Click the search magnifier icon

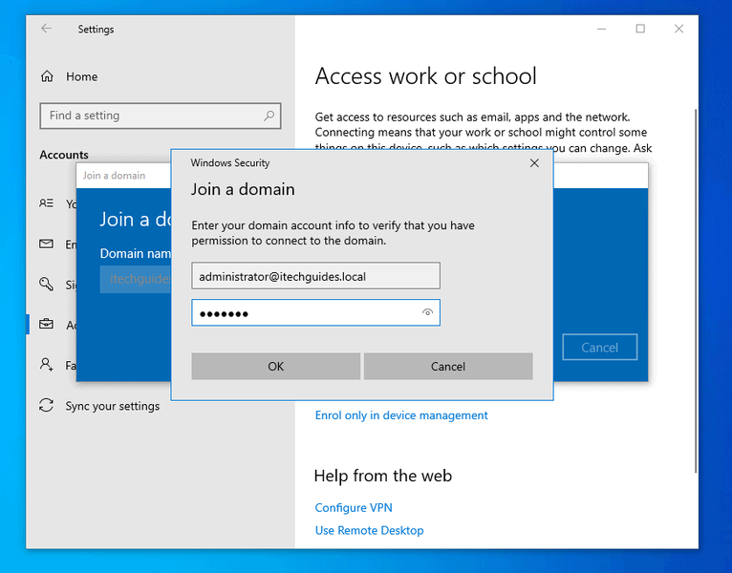269,116
